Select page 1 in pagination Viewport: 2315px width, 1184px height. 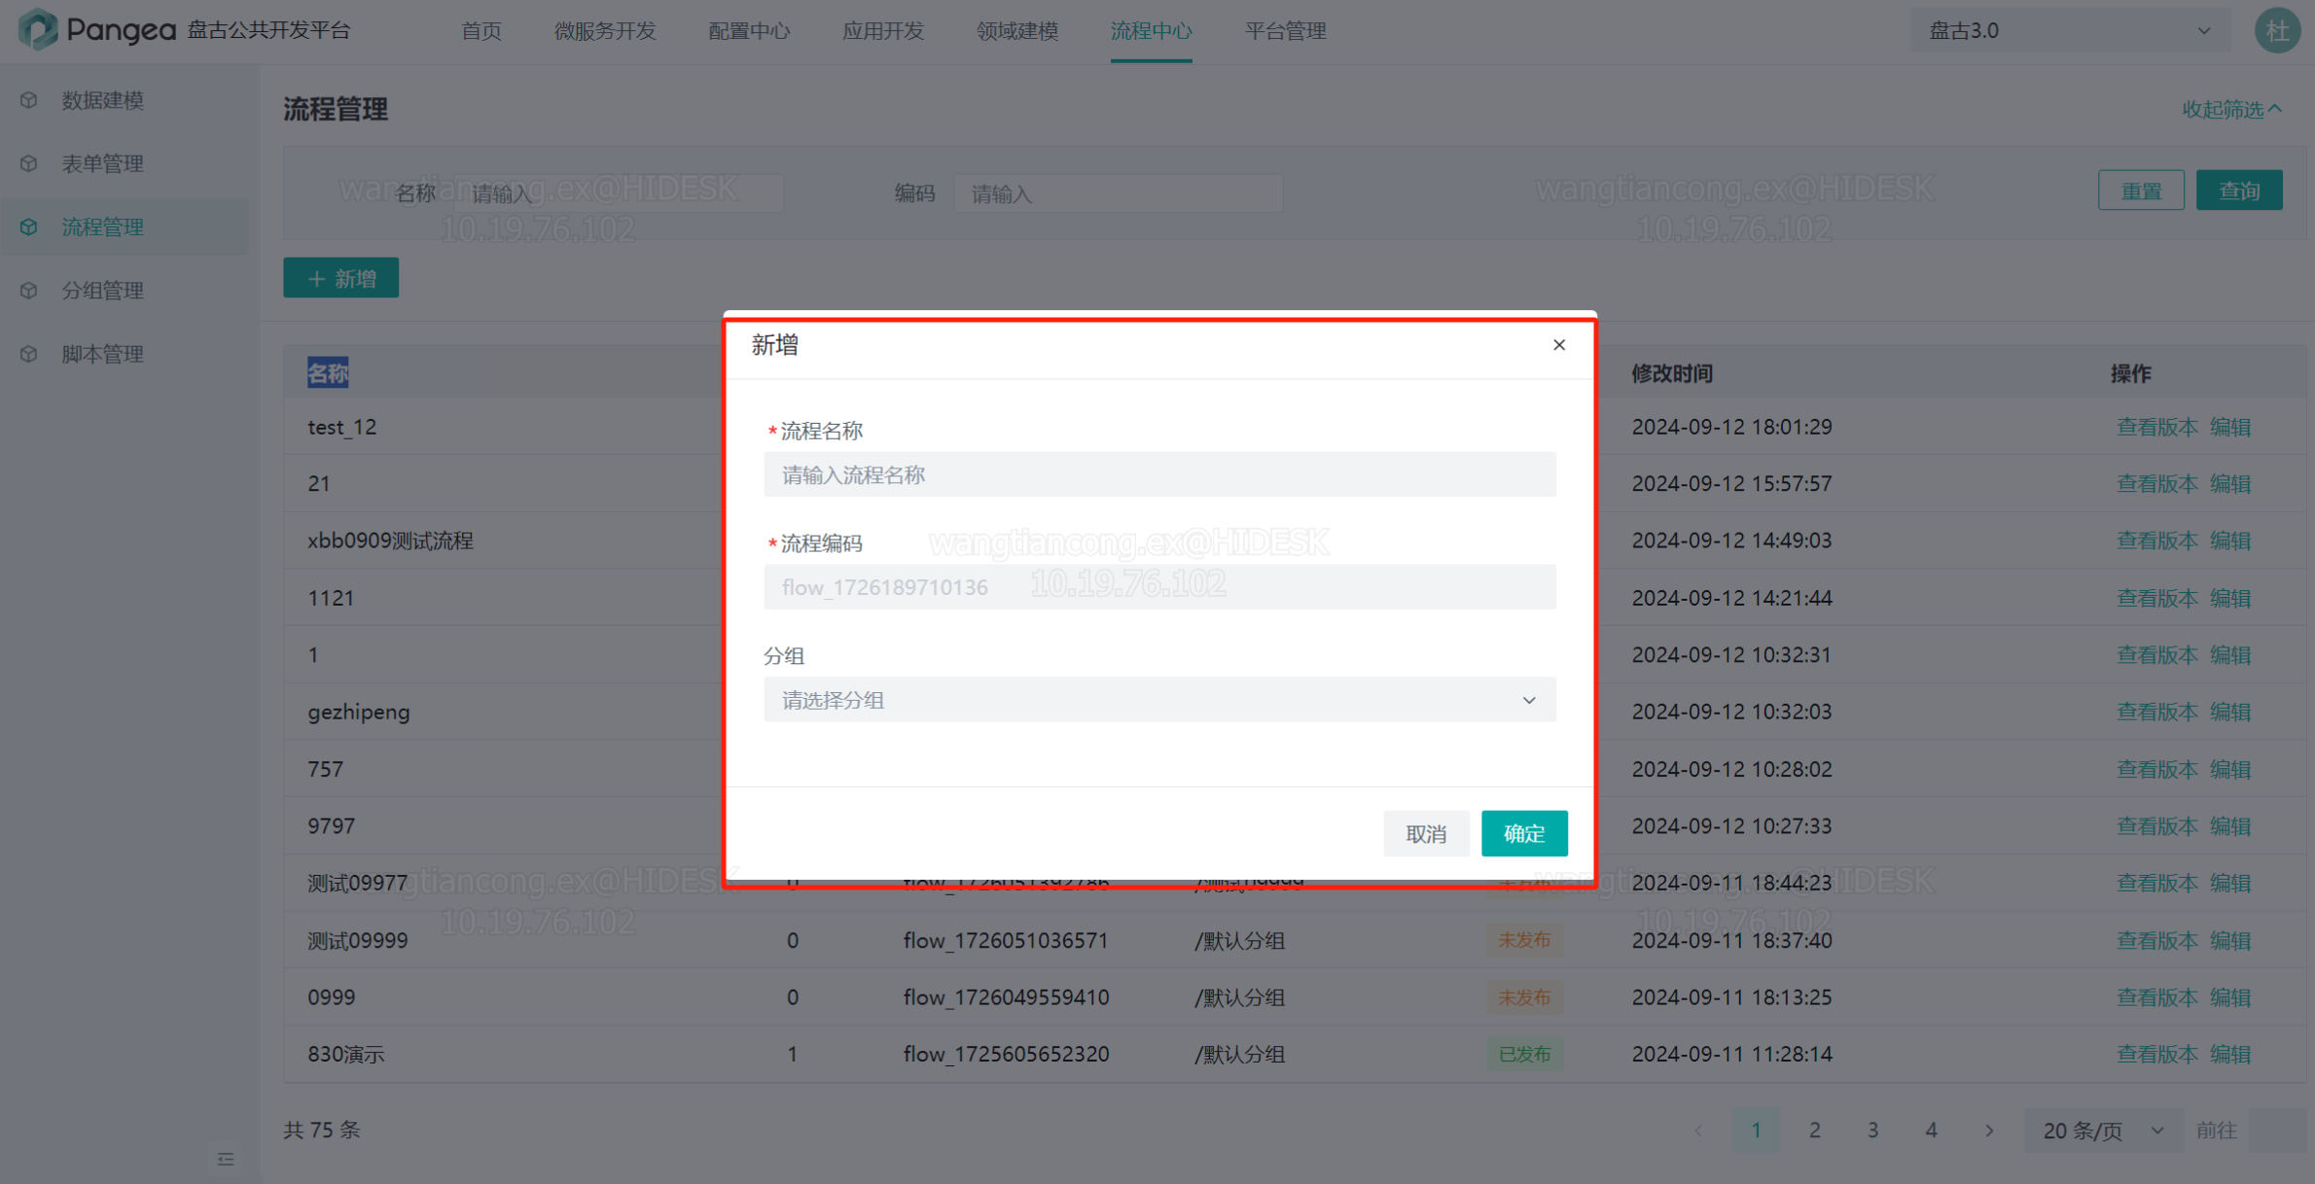click(1757, 1131)
